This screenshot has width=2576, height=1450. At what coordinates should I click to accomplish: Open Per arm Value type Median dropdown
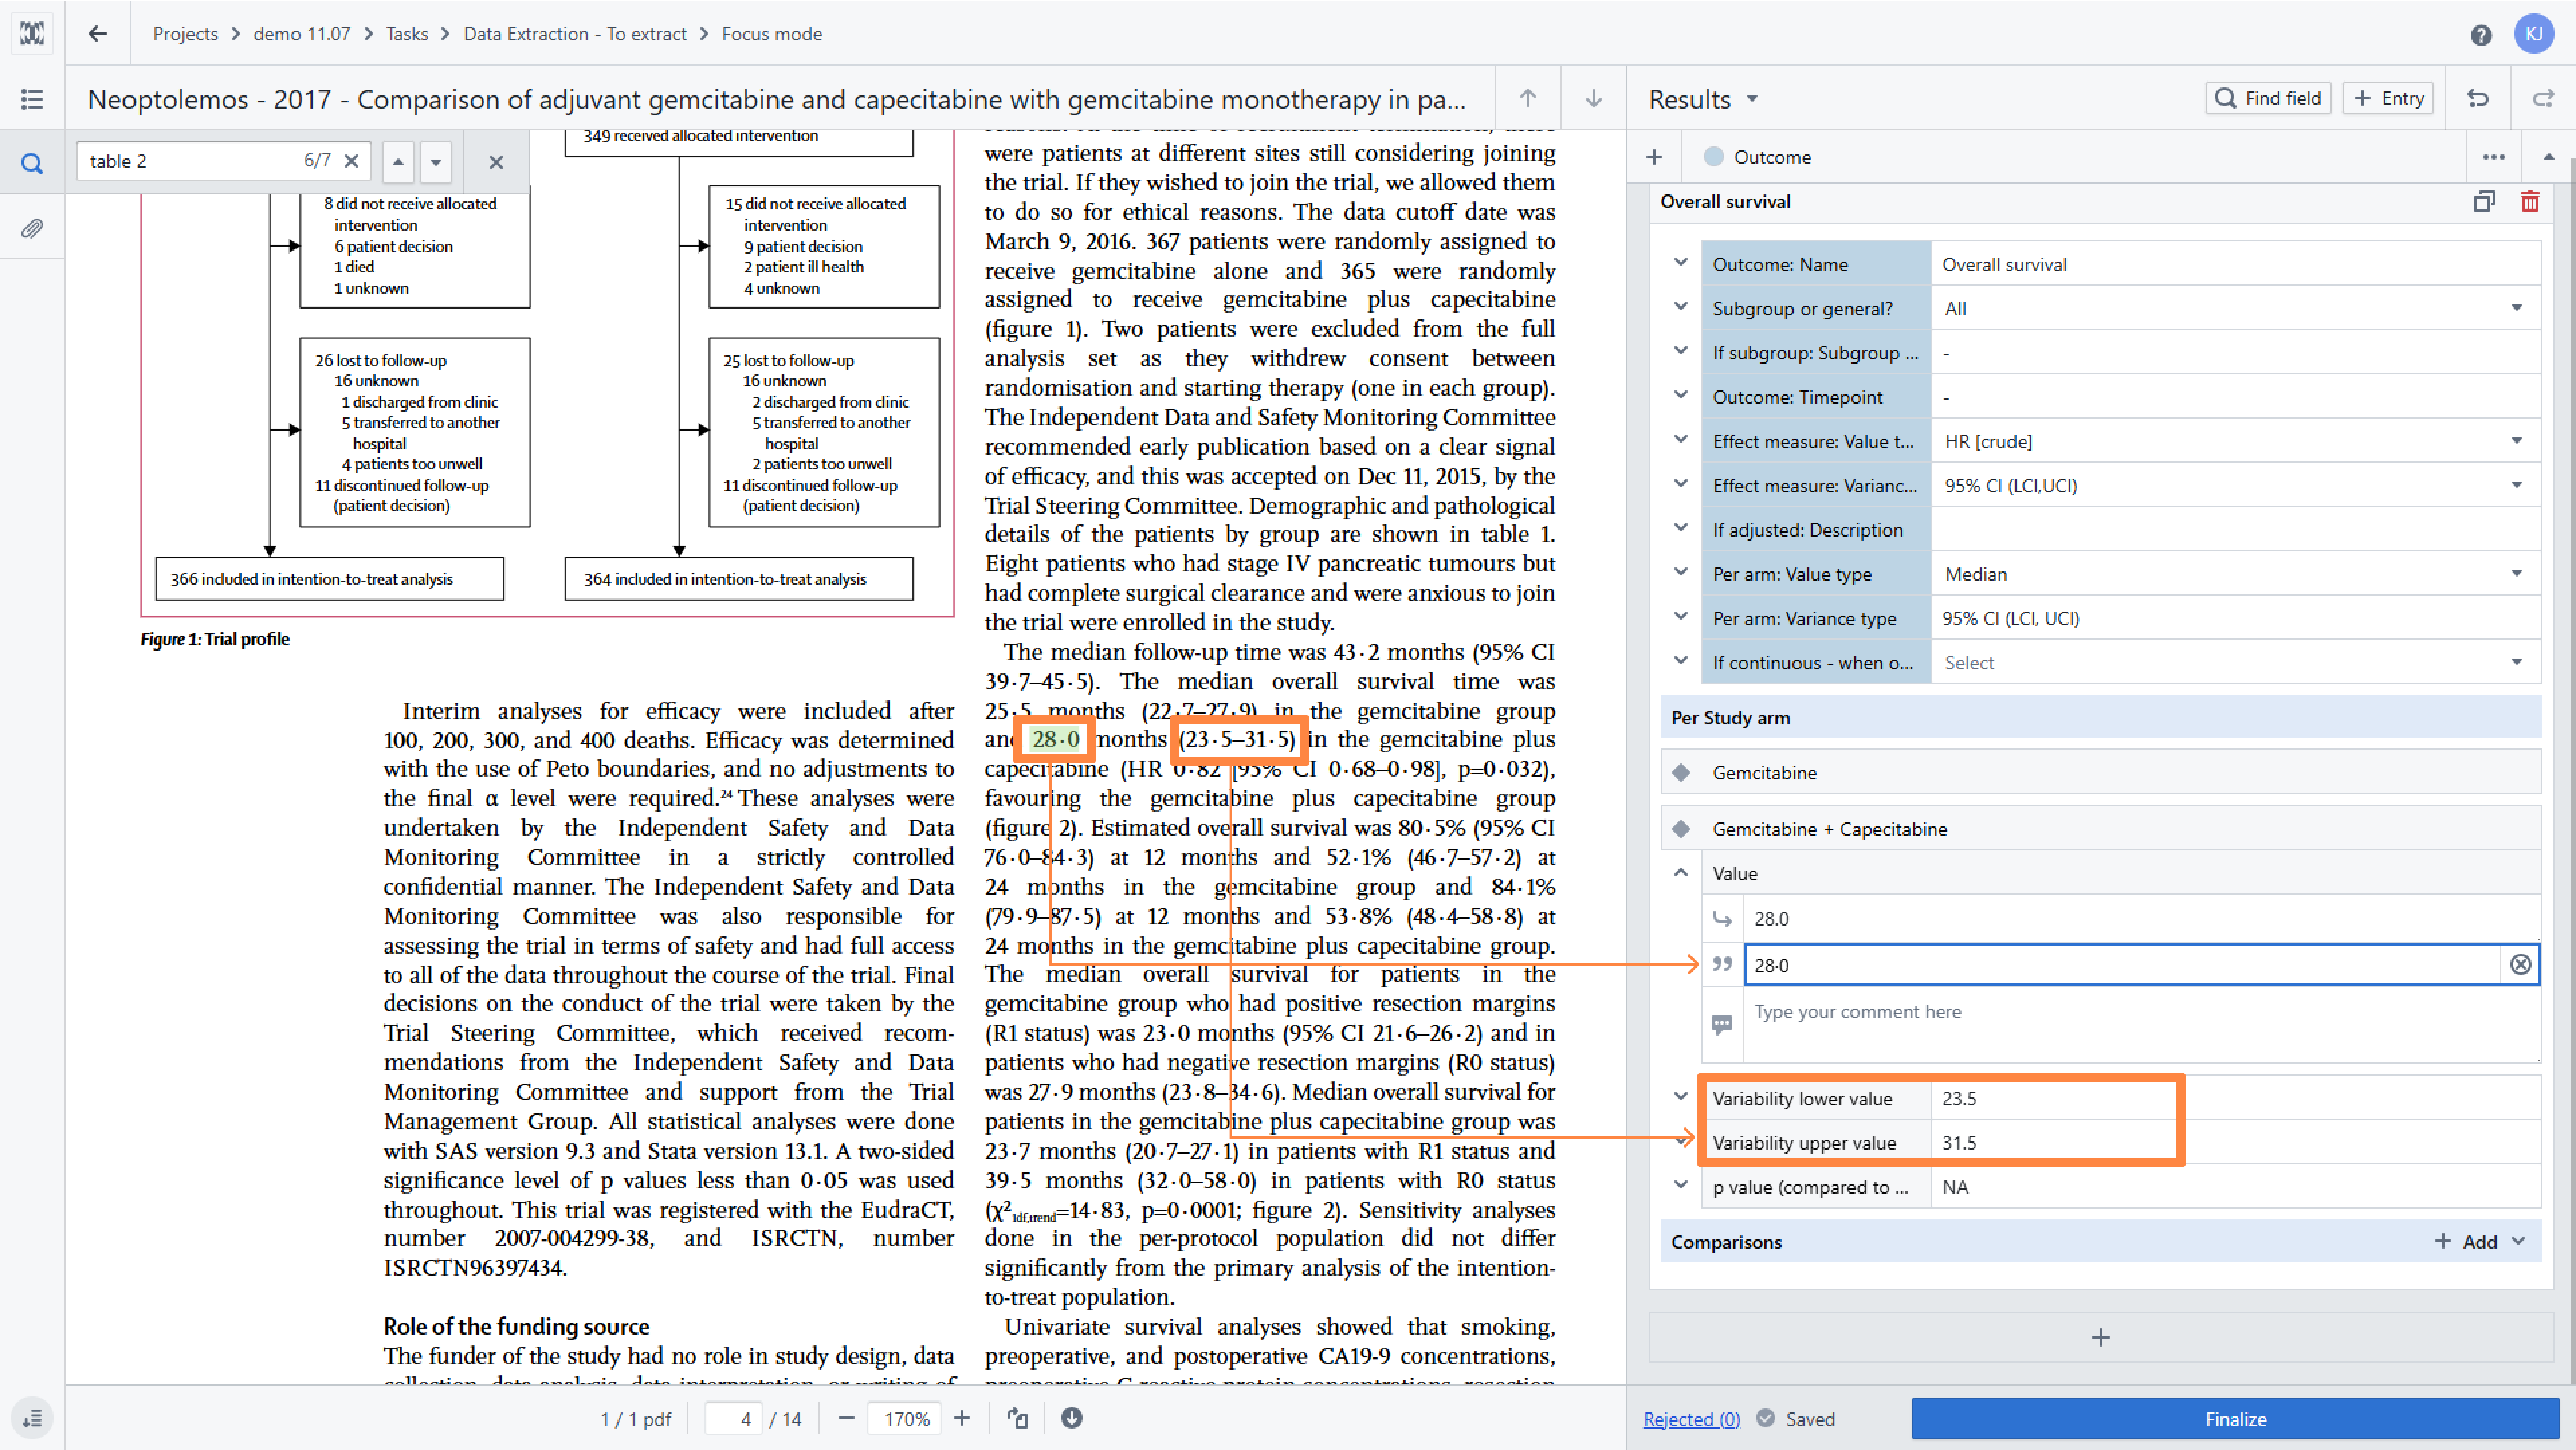[x=2236, y=574]
